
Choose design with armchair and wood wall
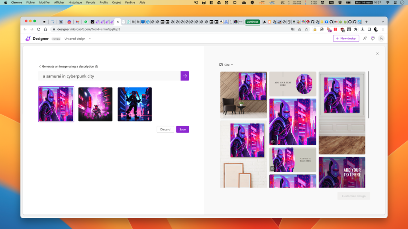(x=243, y=95)
